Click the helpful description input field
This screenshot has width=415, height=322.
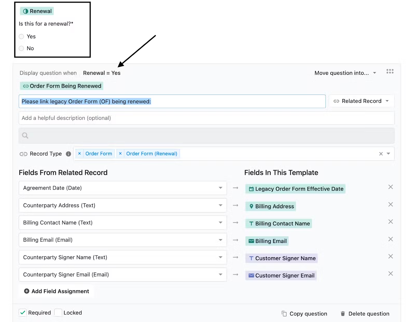[x=206, y=118]
